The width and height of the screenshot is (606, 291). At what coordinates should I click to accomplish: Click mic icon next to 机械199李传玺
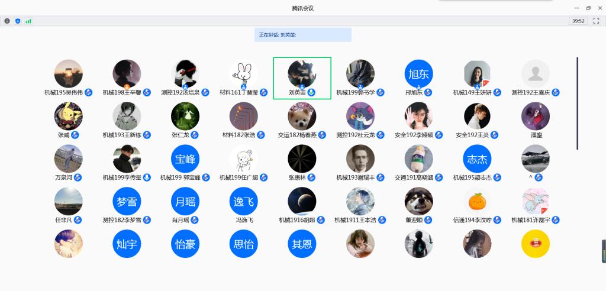point(147,177)
